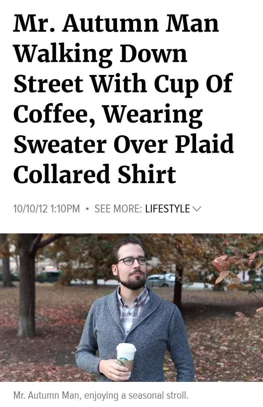Click the 10/10/12 1:10PM timestamp

pyautogui.click(x=46, y=209)
